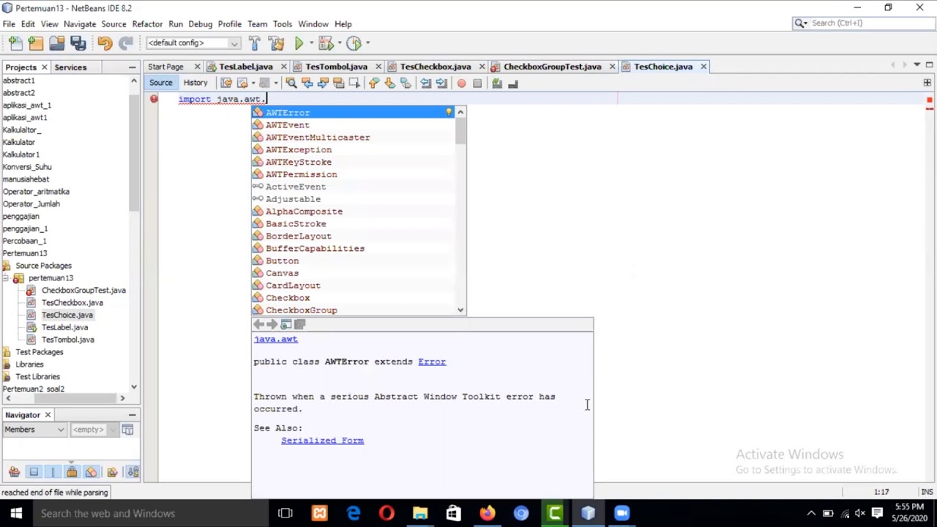The image size is (937, 527).
Task: Open TesCheckbox.java in the project tree
Action: 72,303
